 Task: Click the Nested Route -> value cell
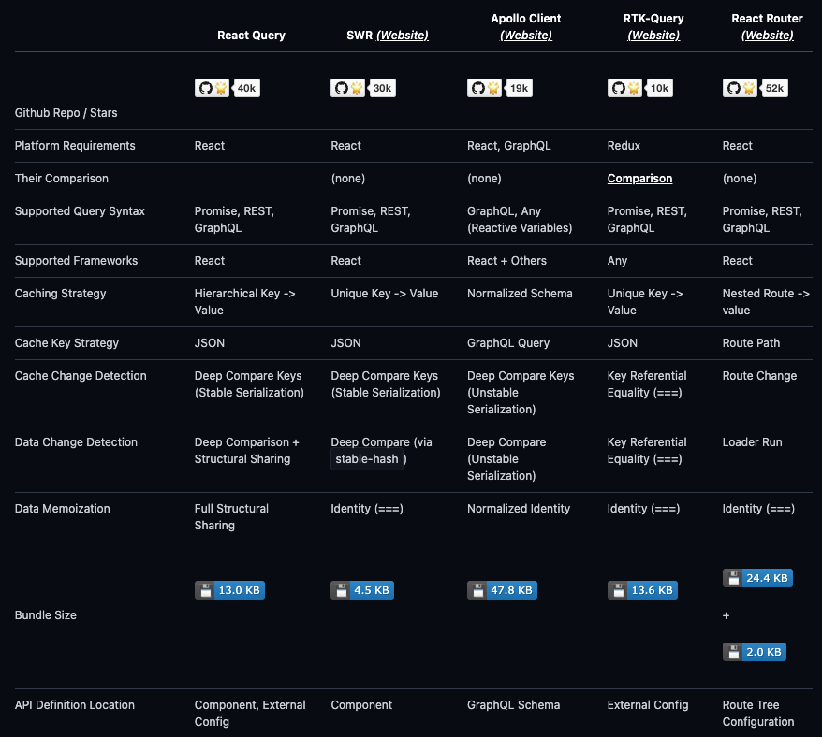(766, 302)
